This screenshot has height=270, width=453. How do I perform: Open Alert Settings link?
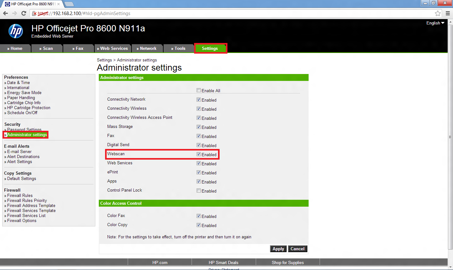click(x=20, y=162)
